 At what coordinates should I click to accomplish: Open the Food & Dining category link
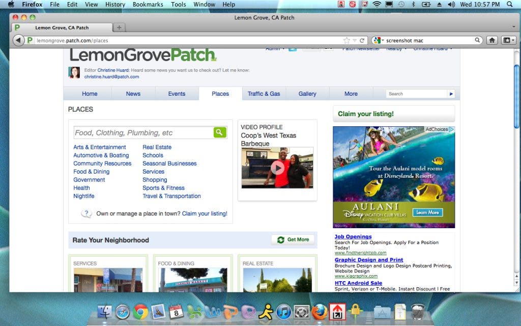pyautogui.click(x=92, y=172)
